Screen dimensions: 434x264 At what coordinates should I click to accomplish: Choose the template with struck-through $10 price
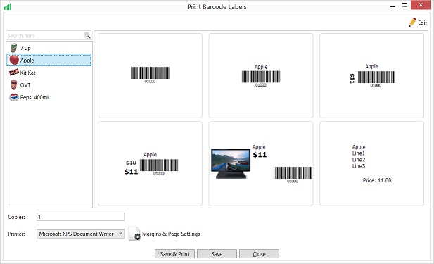(150, 164)
